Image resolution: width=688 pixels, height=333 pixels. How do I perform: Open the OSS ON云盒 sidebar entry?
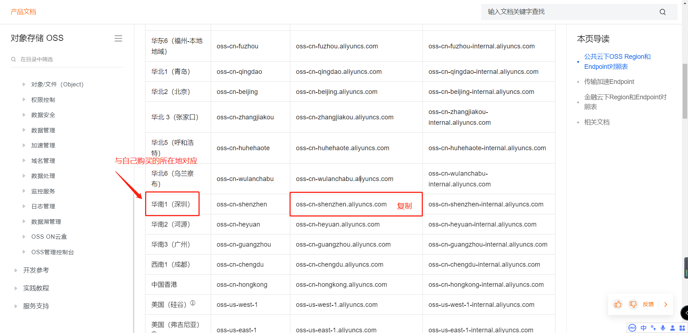(x=49, y=237)
